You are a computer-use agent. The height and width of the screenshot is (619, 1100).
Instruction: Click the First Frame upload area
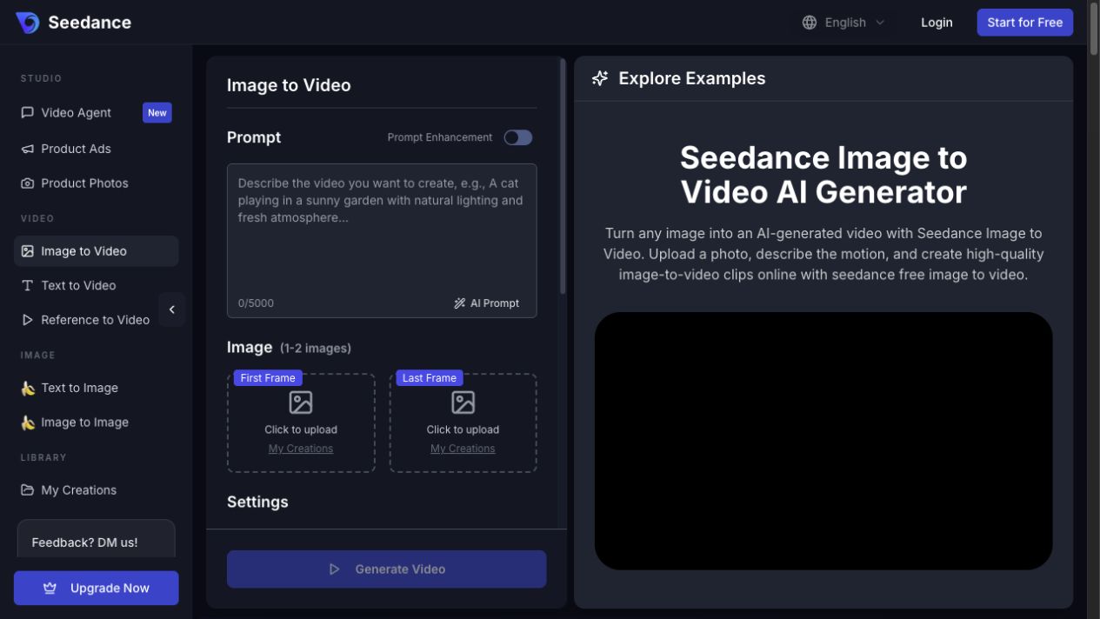[x=301, y=423]
